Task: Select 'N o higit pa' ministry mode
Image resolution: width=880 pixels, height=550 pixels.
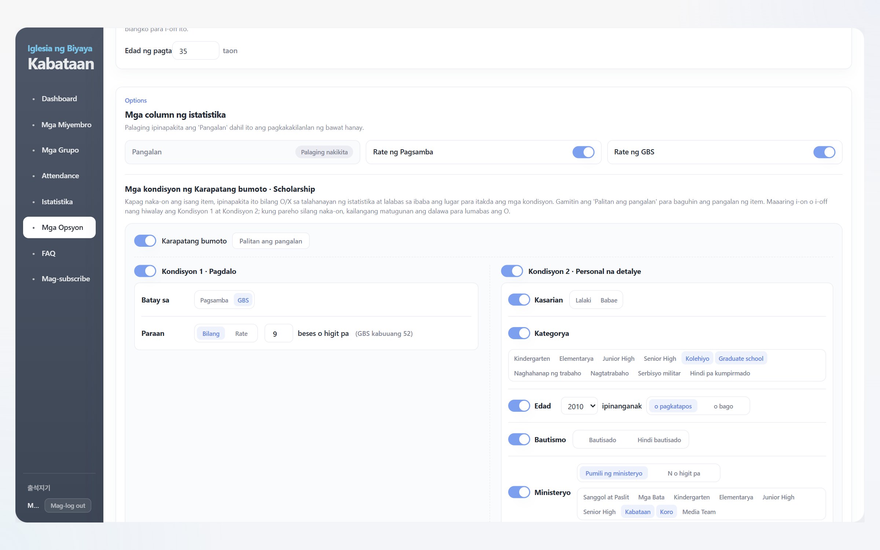Action: (x=683, y=473)
